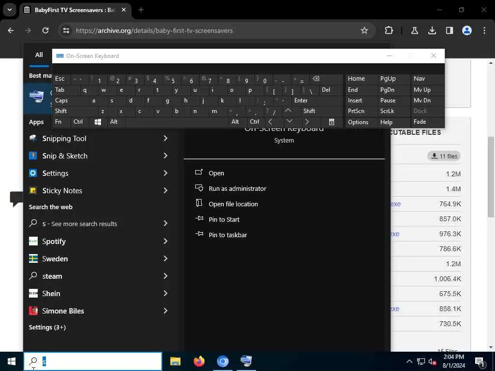
Task: Open the Chromium icon on taskbar
Action: [222, 361]
